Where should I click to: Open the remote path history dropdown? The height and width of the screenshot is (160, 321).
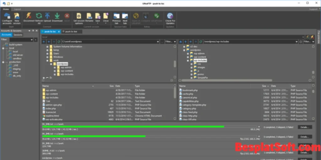[297, 42]
